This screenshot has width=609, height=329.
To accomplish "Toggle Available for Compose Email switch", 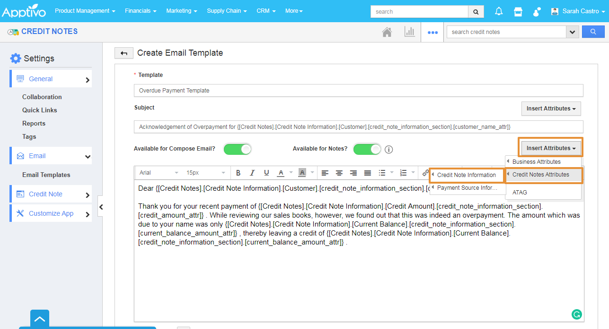I will [238, 149].
